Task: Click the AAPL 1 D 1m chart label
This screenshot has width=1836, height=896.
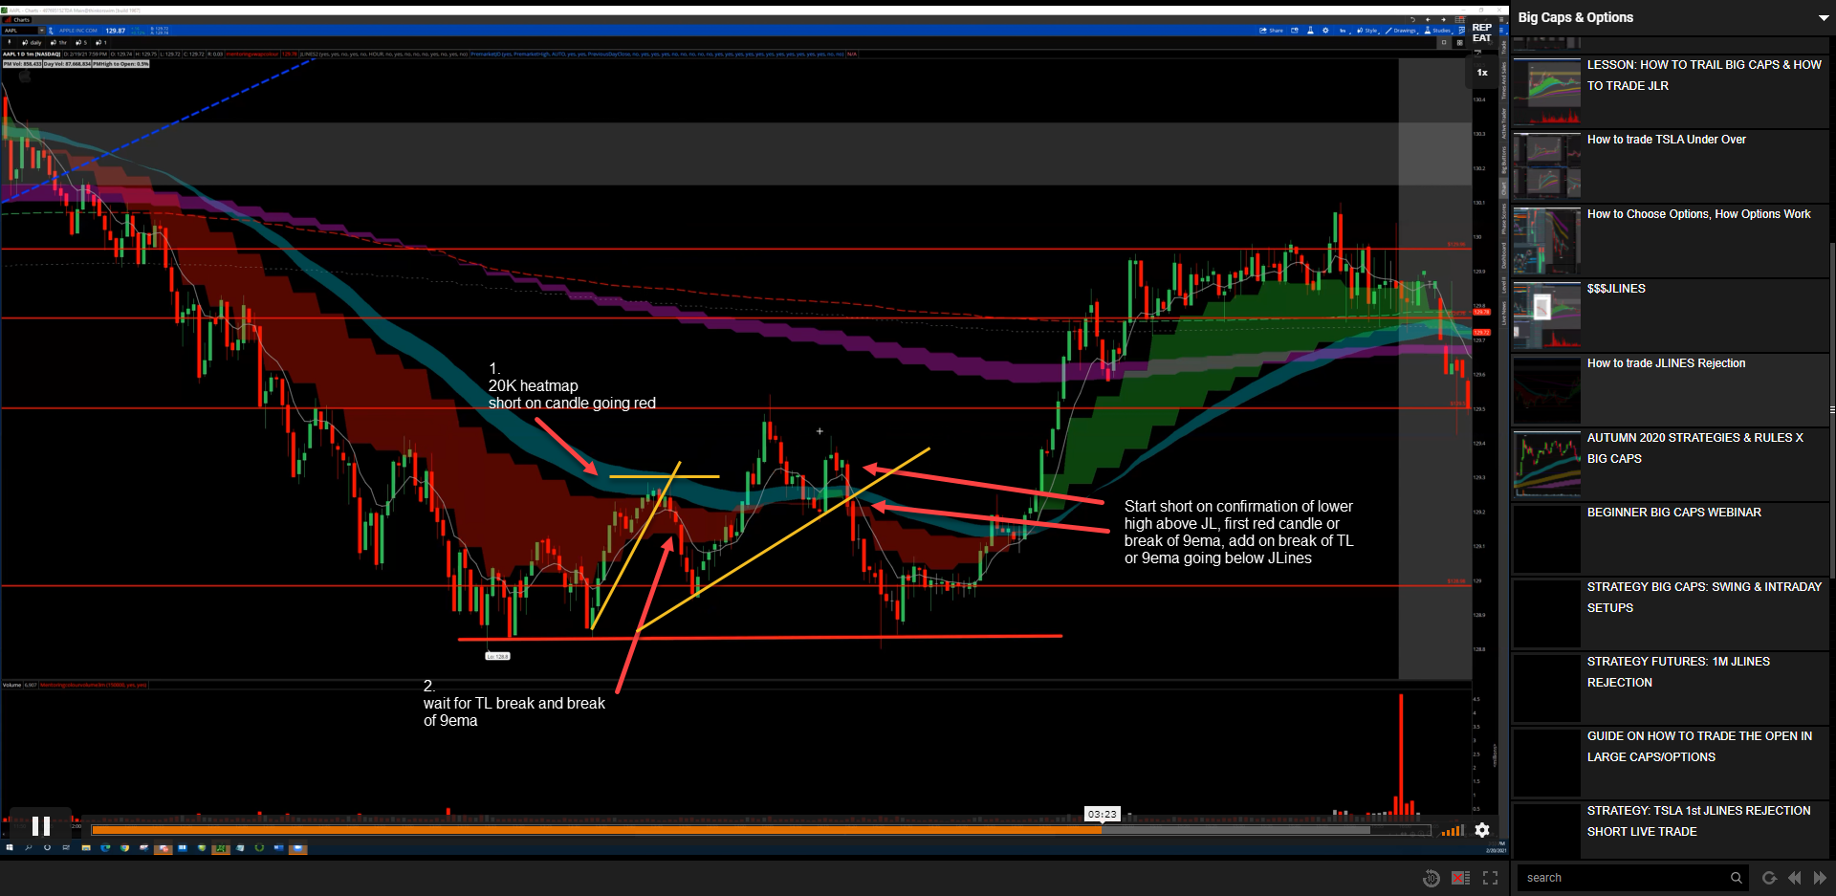Action: pyautogui.click(x=32, y=55)
